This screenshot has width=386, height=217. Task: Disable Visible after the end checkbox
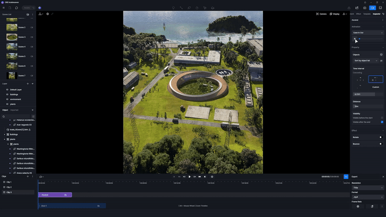[x=382, y=122]
